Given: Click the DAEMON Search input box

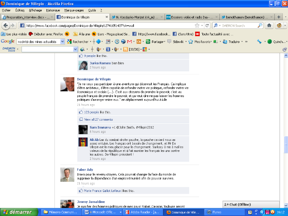Looking at the screenshot, I should click(239, 25).
